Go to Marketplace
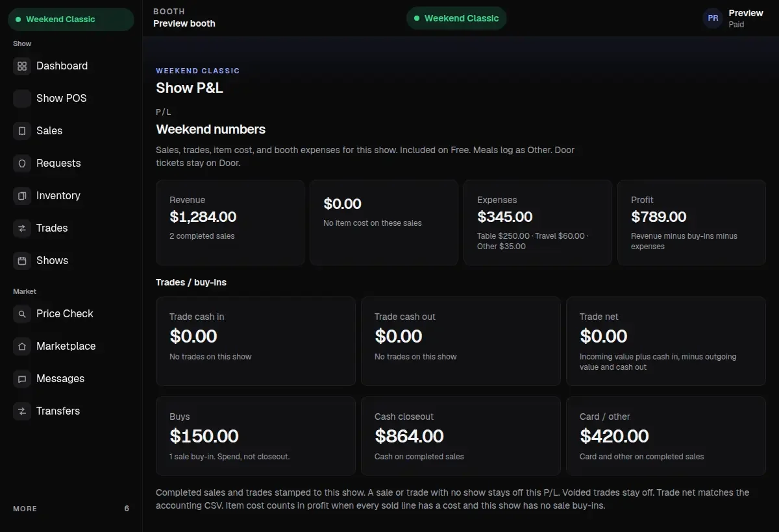The image size is (779, 532). coord(71,346)
